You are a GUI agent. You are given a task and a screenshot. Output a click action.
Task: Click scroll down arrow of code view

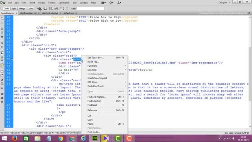coord(250,126)
